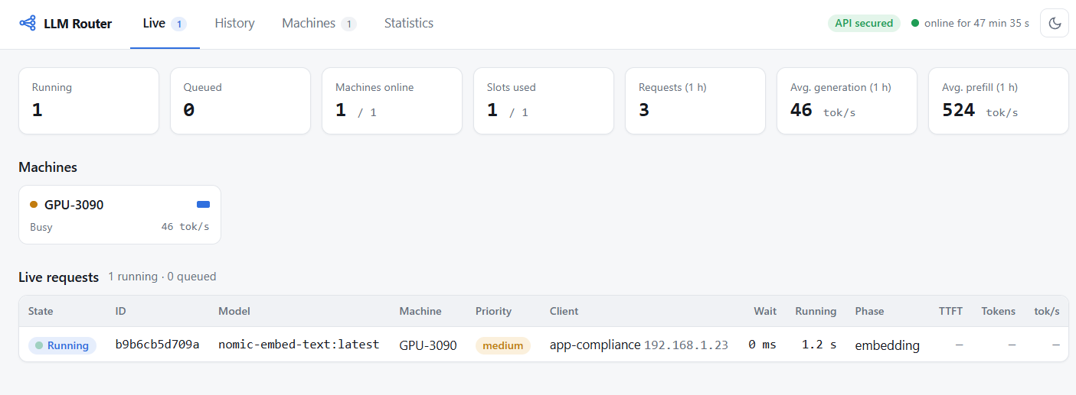The width and height of the screenshot is (1076, 395).
Task: Click the green online status dot
Action: click(915, 24)
